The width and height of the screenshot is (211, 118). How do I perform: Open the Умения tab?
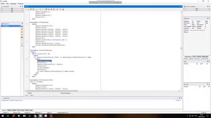click(x=199, y=57)
